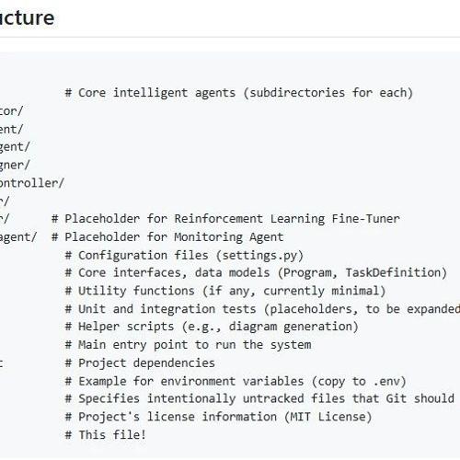Click the Project dependencies comment
This screenshot has height=460, width=460.
pos(140,362)
